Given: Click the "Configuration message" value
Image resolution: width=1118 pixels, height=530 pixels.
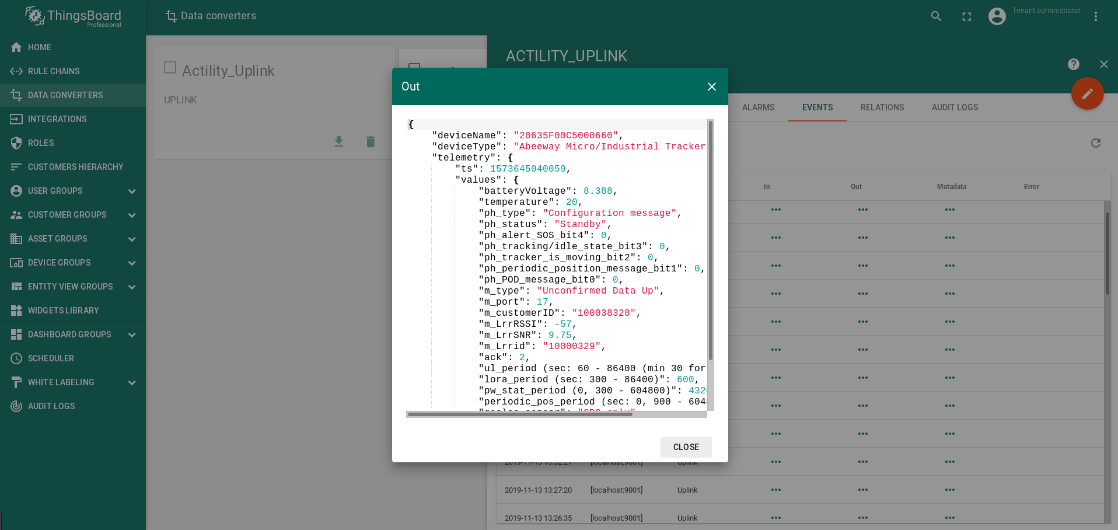Looking at the screenshot, I should (x=609, y=213).
